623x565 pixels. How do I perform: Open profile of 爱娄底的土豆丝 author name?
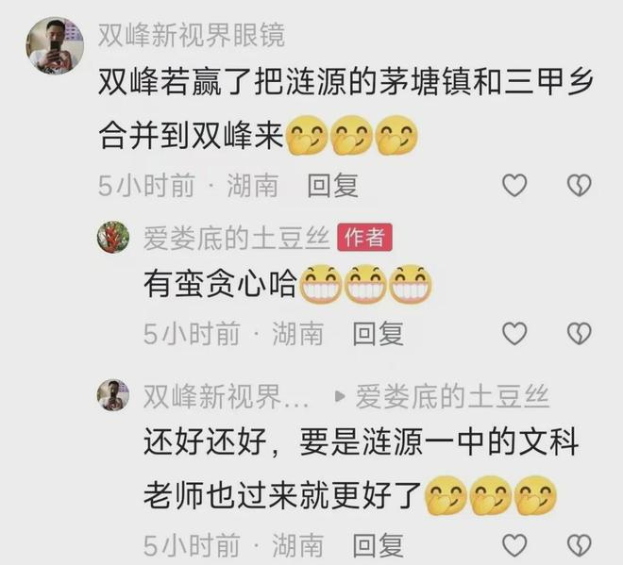[236, 239]
